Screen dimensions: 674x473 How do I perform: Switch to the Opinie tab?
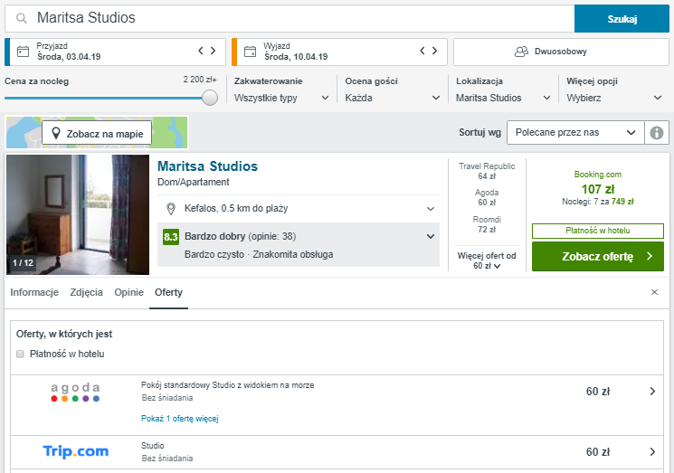pyautogui.click(x=128, y=292)
